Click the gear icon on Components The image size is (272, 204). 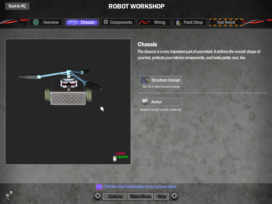(x=106, y=22)
